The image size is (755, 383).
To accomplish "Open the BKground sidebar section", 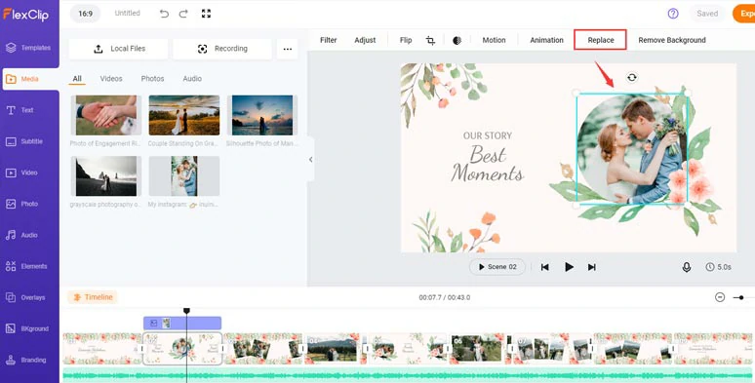I will (x=27, y=328).
